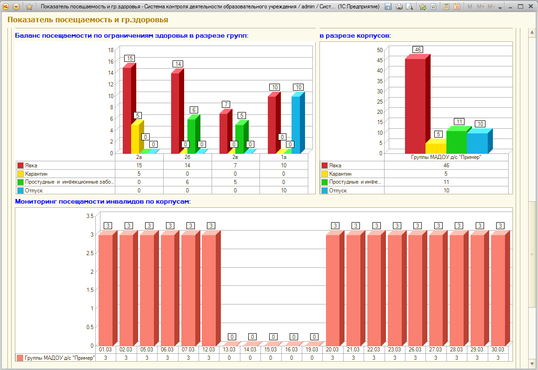The height and width of the screenshot is (370, 538).
Task: Open Favorites star icon in title bar
Action: tap(29, 7)
